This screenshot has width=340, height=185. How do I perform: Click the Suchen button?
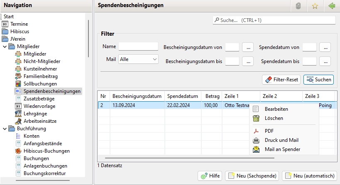click(x=318, y=79)
